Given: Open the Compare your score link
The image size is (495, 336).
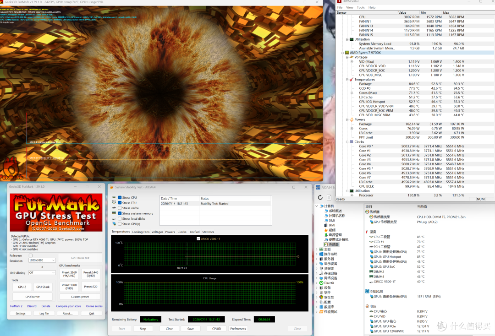Looking at the screenshot, I should (x=68, y=306).
